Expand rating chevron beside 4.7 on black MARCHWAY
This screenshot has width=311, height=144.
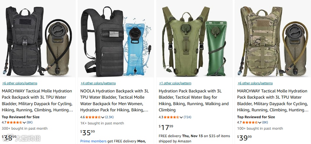tap(24, 122)
